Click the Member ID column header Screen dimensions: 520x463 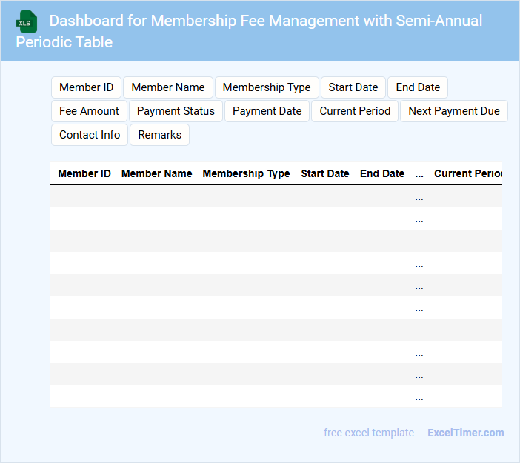[x=84, y=173]
